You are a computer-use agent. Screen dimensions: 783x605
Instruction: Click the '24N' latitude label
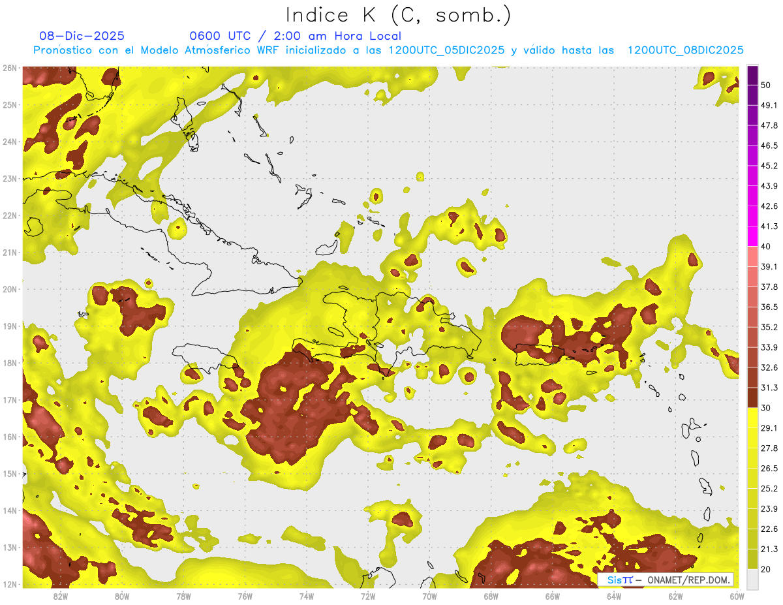[10, 142]
